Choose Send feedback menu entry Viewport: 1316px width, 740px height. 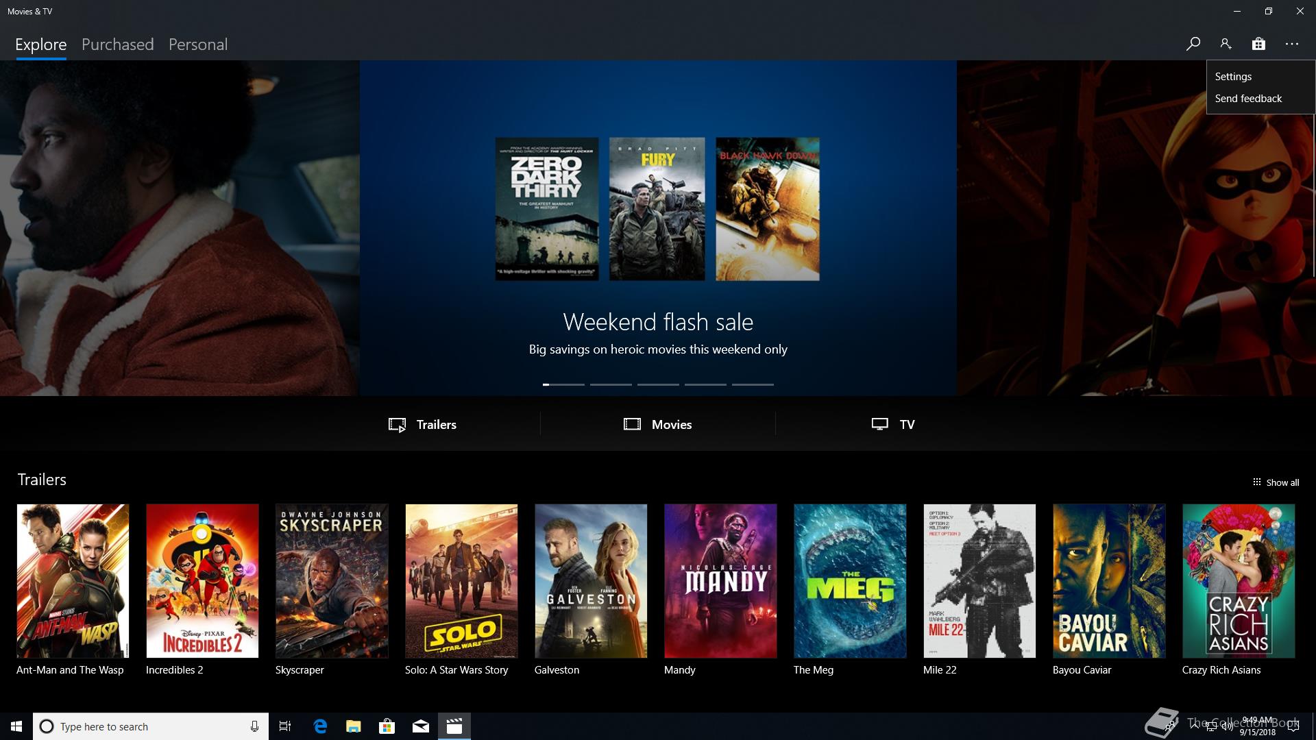pyautogui.click(x=1248, y=99)
